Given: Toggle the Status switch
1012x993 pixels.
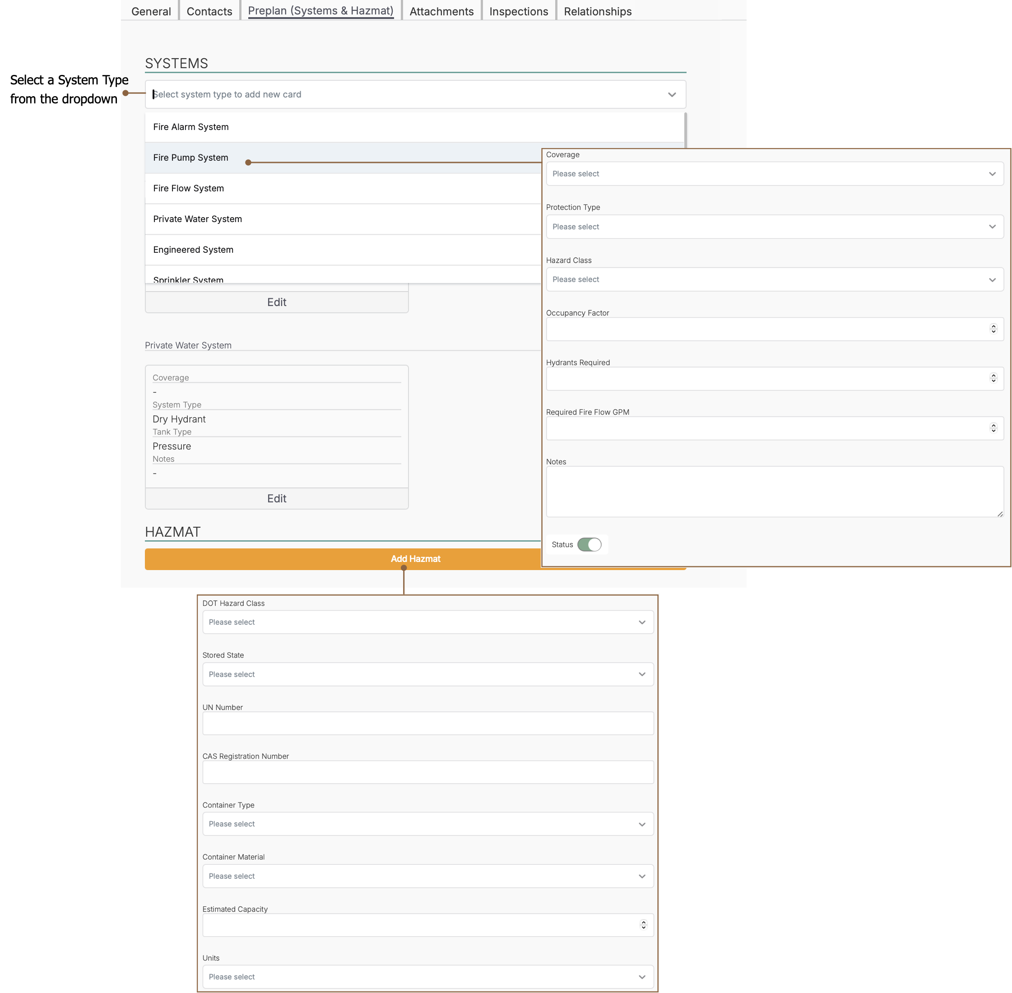Looking at the screenshot, I should (x=589, y=544).
